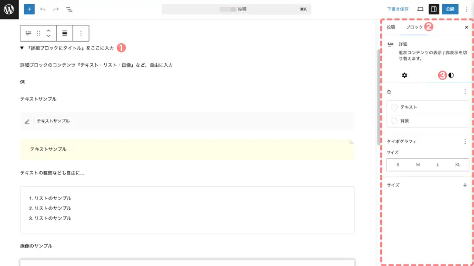
Task: Switch to the 投稿 sidebar tab
Action: (391, 27)
